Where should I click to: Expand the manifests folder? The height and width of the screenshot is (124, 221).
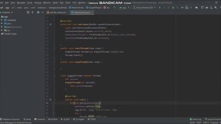2,20
